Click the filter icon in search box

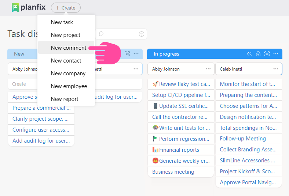(x=142, y=34)
